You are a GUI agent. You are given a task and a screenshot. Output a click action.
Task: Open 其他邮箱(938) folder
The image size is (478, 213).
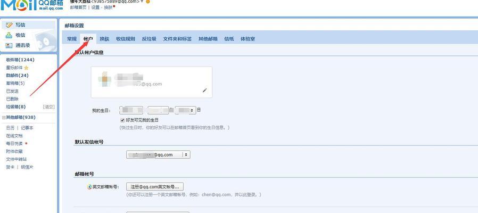click(x=21, y=118)
